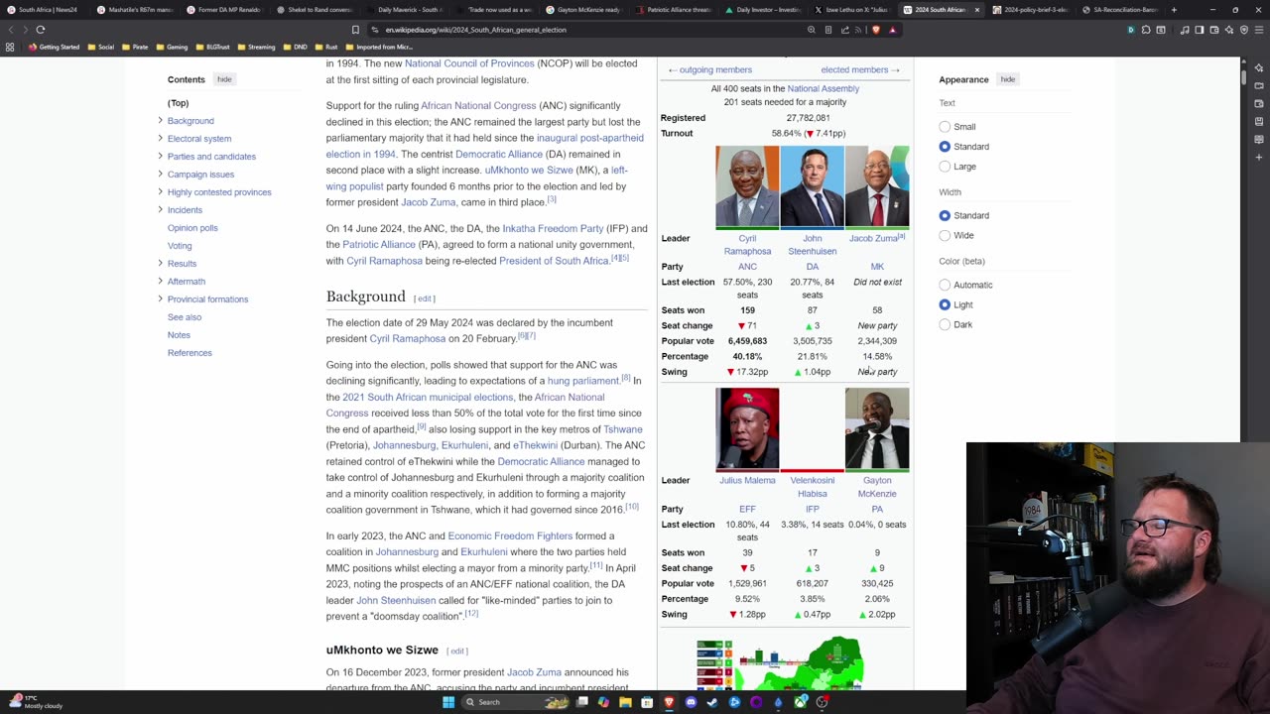Open Discord from the taskbar
This screenshot has width=1270, height=714.
click(x=691, y=702)
